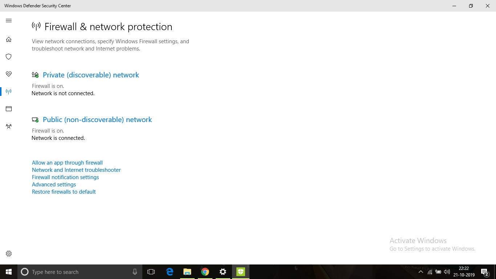The image size is (496, 279).
Task: Click the Private network icon
Action: 35,75
